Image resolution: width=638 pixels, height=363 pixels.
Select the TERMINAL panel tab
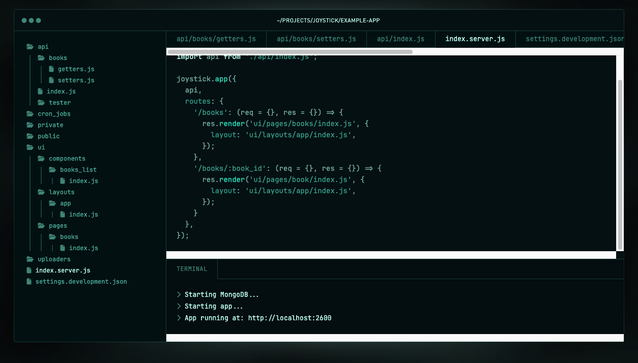[x=192, y=269]
